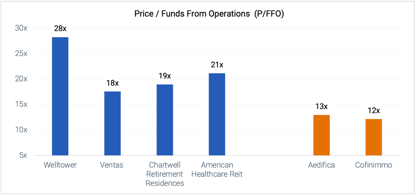
Task: Click the 15x y-axis tick label
Action: click(21, 105)
